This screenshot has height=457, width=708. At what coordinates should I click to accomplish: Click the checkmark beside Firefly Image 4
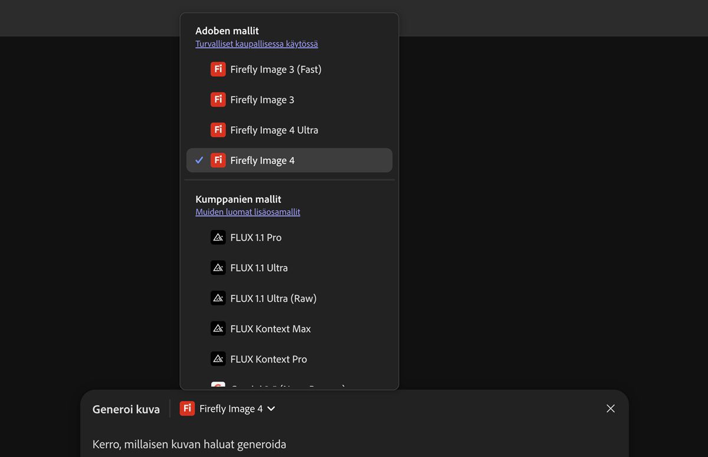tap(199, 160)
